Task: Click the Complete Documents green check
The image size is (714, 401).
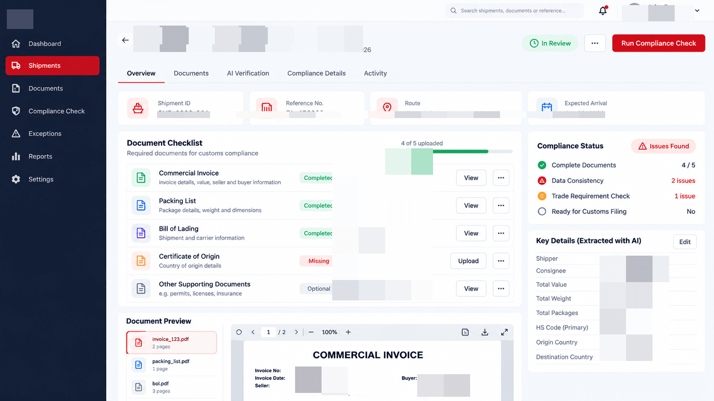Action: click(x=542, y=165)
